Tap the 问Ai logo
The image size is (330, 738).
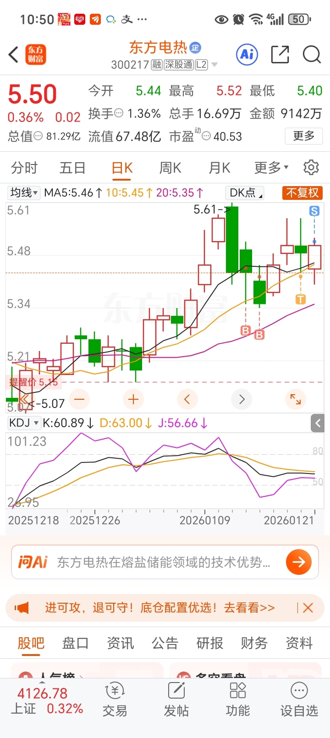click(x=33, y=562)
